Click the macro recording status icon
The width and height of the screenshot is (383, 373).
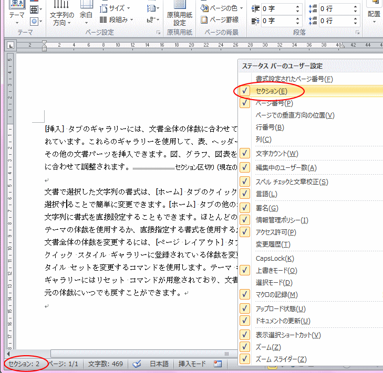pos(218,364)
